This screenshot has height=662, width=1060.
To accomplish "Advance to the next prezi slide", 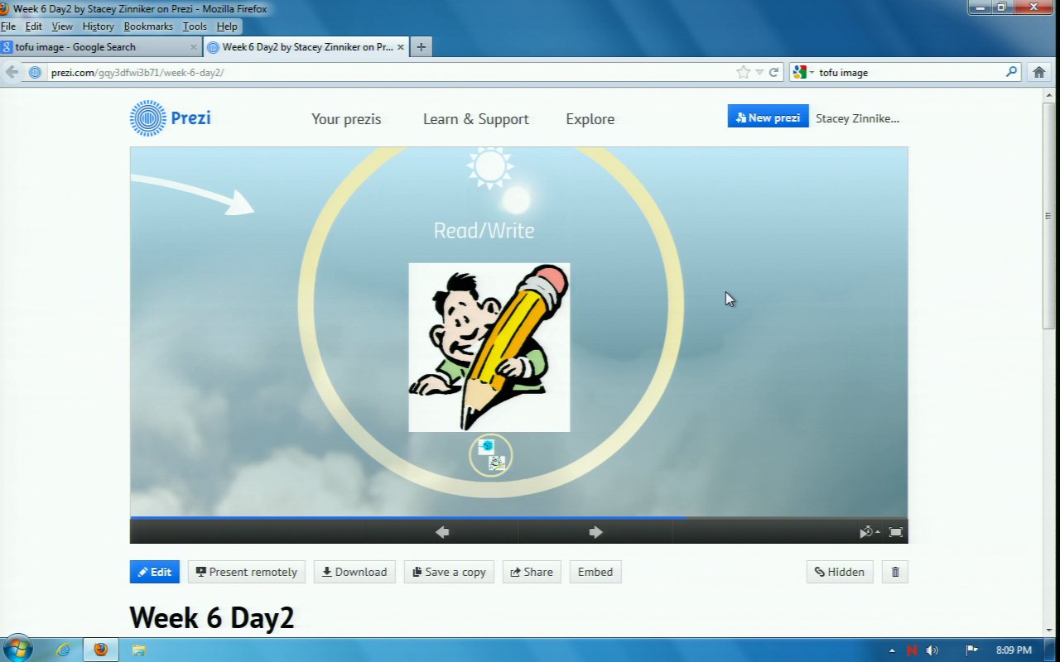I will tap(595, 532).
